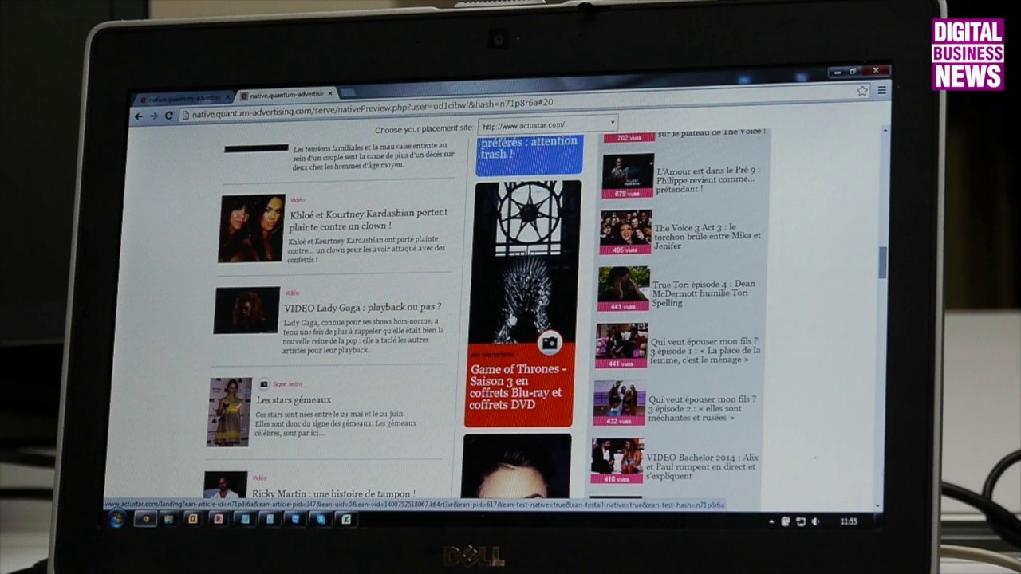The image size is (1021, 574).
Task: Click the browser back arrow
Action: pyautogui.click(x=138, y=116)
